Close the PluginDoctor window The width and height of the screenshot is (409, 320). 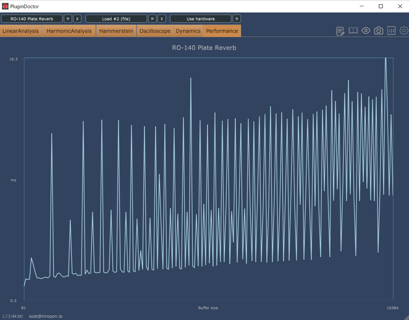click(400, 6)
